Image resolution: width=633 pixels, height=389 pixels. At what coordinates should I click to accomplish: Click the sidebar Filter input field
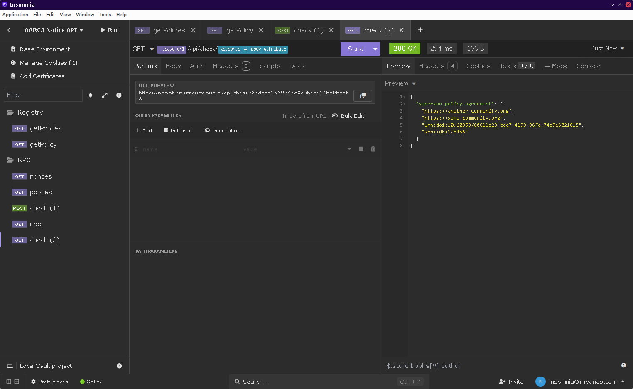(43, 95)
